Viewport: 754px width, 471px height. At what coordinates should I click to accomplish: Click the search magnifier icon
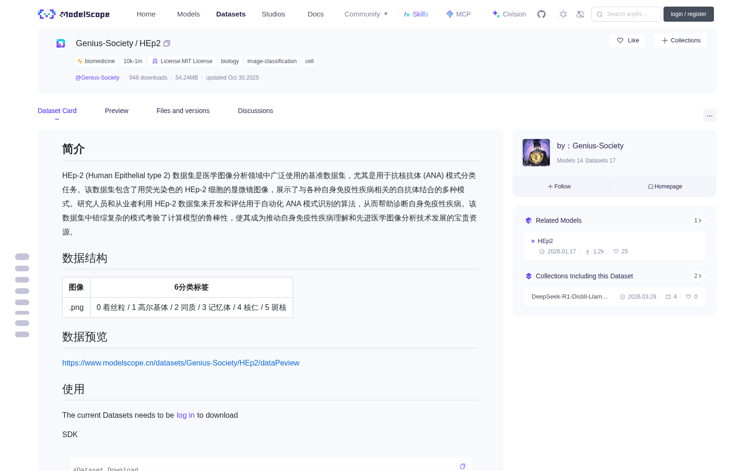599,14
